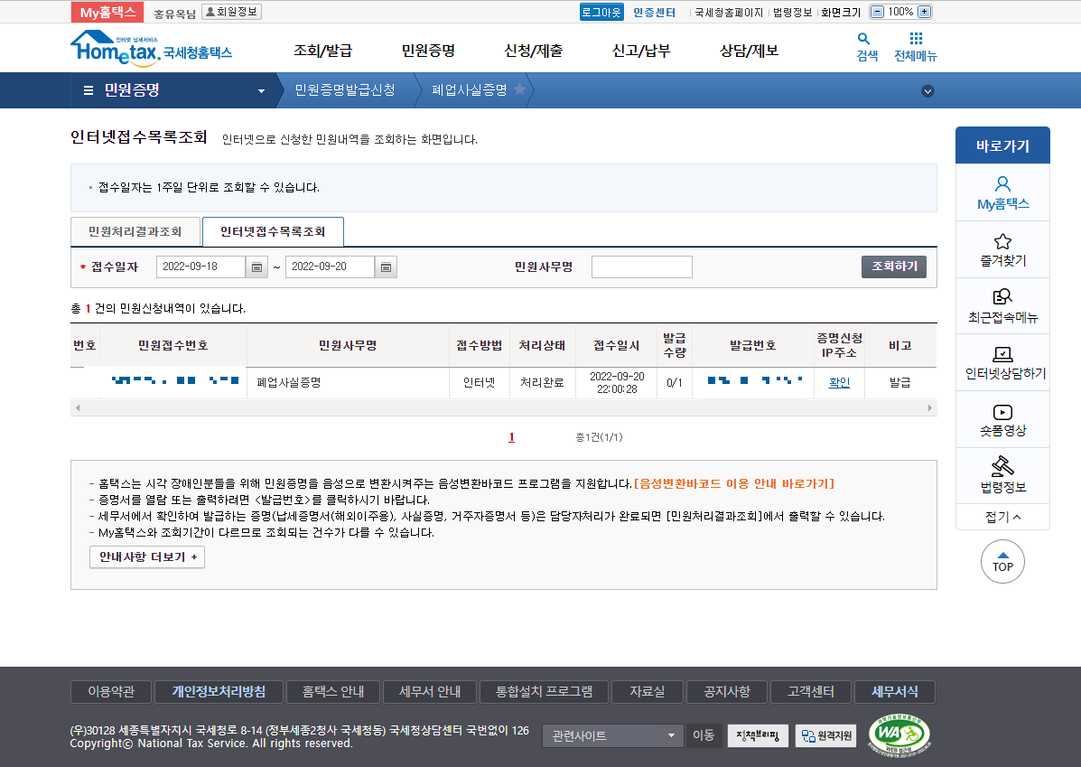Open 인터넷상담하기 shortcut
1081x767 pixels.
pos(1002,363)
